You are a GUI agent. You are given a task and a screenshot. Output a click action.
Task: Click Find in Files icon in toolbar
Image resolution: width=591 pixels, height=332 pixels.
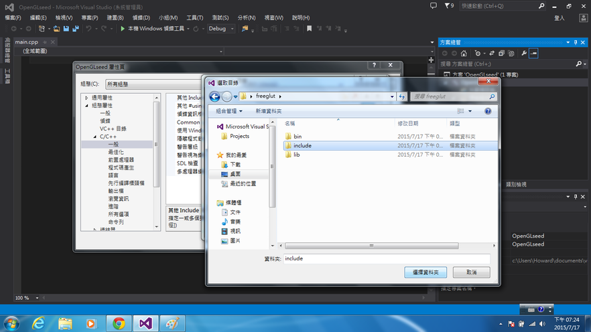(245, 29)
